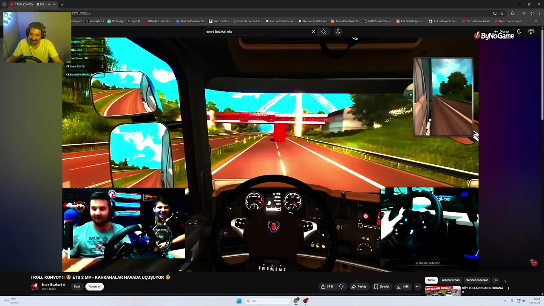Select the Seriden videolar filter chip
Screen dimensions: 544x306
pyautogui.click(x=477, y=280)
